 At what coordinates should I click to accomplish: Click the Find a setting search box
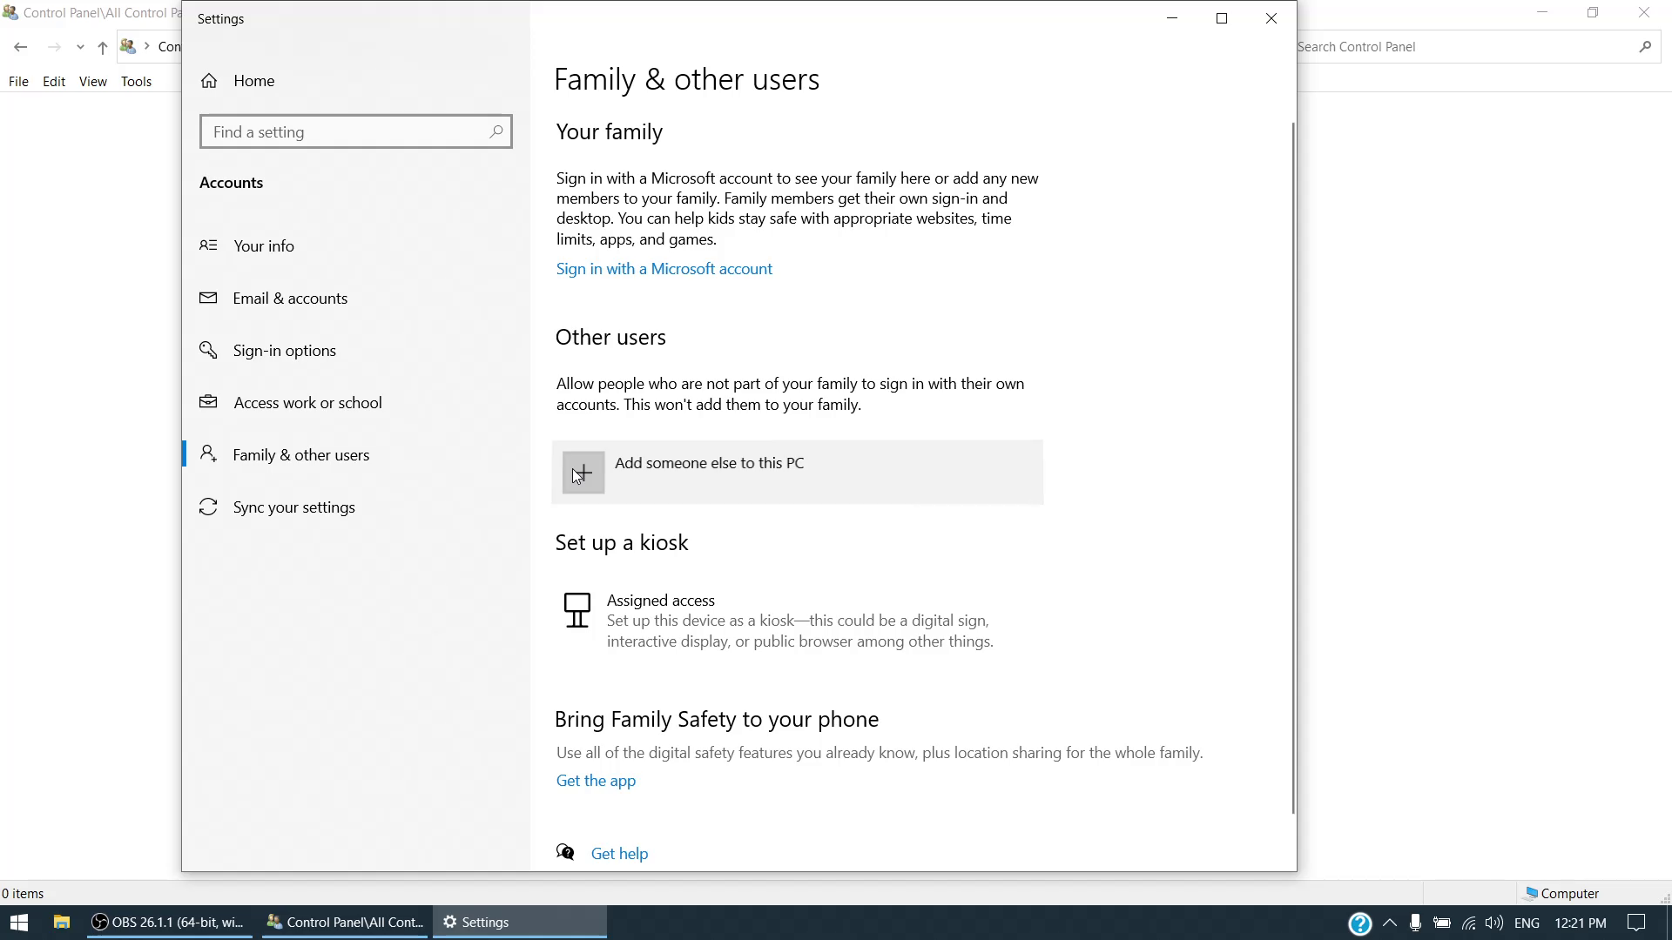tap(348, 132)
